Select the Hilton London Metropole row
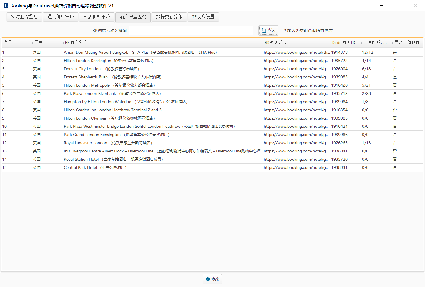 [x=212, y=85]
